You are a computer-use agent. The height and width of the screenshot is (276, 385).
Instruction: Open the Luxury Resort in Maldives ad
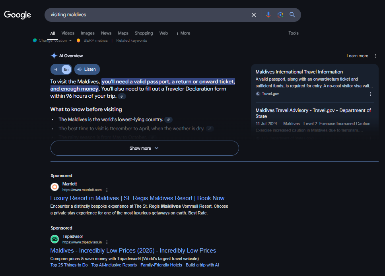tap(137, 198)
